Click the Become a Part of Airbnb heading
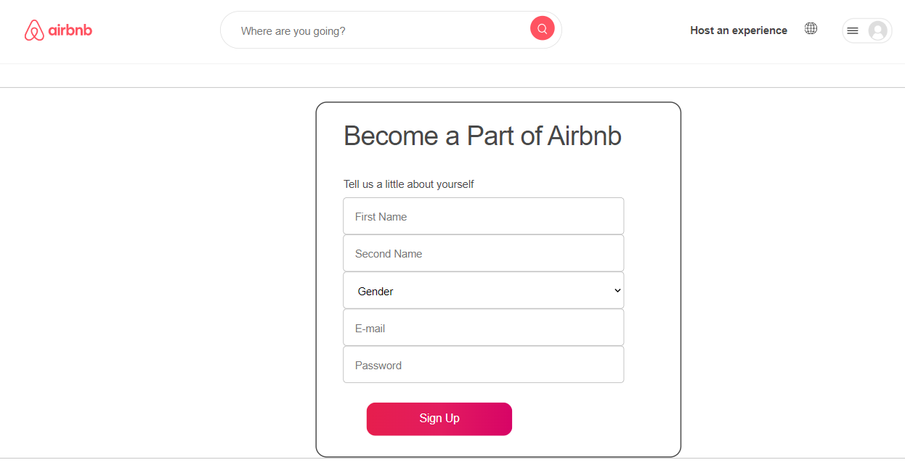The height and width of the screenshot is (473, 905). click(x=482, y=136)
